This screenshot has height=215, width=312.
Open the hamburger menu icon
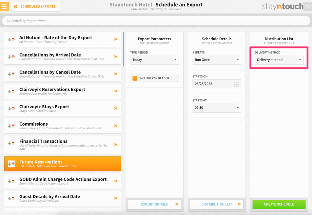pos(4,6)
